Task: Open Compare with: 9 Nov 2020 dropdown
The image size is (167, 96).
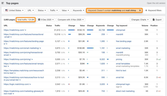Action: [x=71, y=20]
